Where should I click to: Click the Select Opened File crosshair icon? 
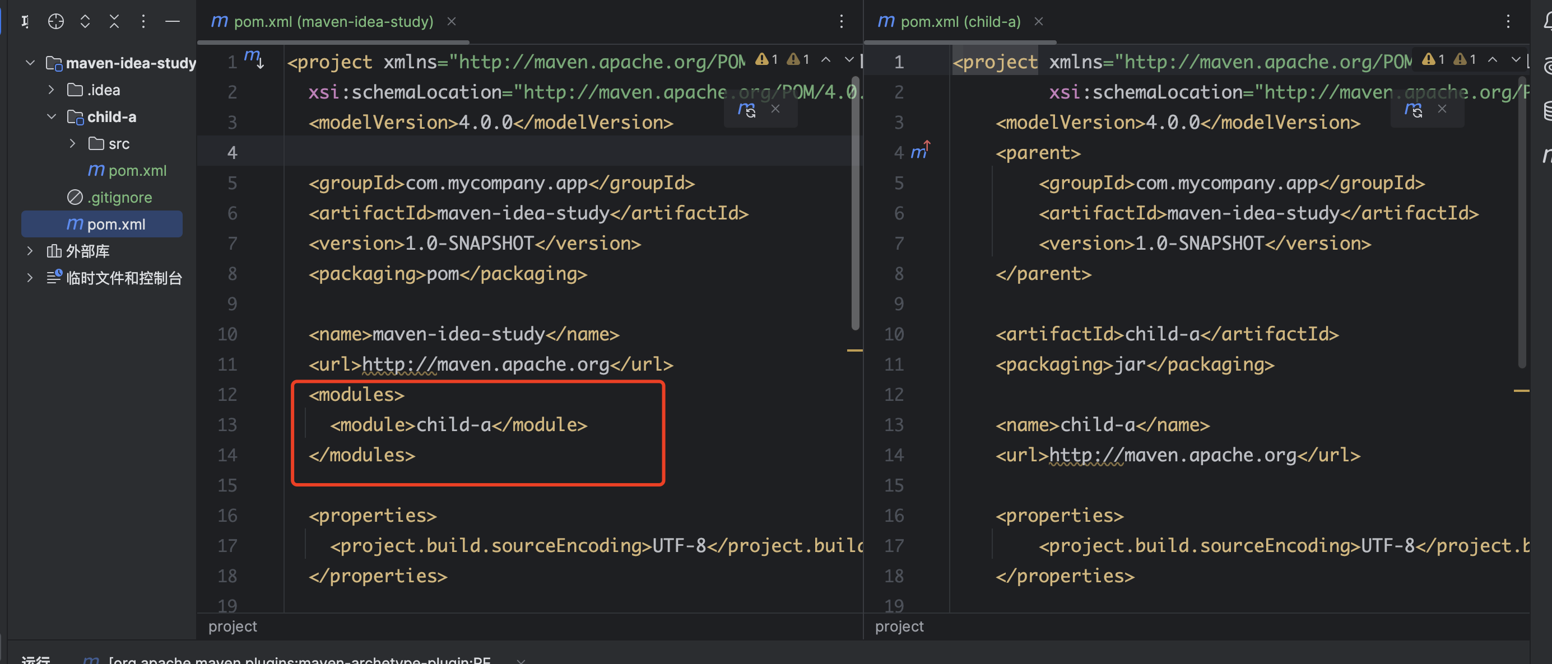[x=55, y=22]
